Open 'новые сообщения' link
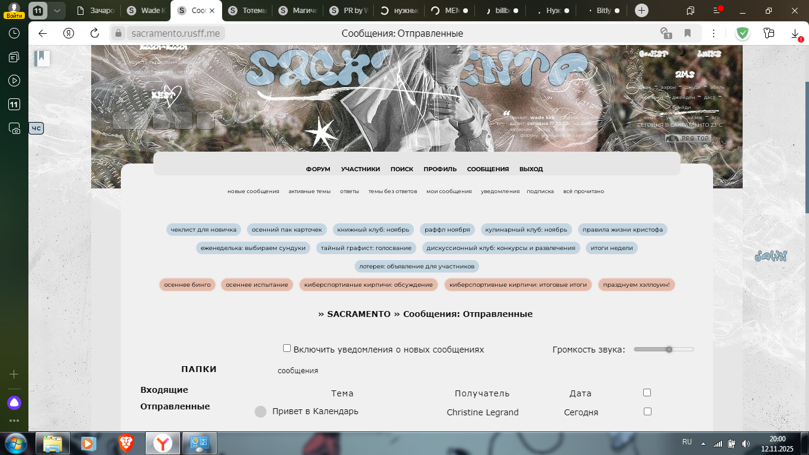Viewport: 809px width, 455px height. 253,191
